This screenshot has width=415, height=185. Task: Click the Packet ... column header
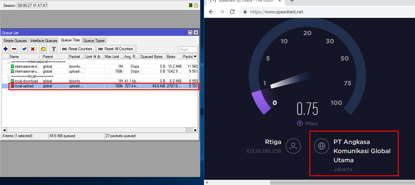[x=76, y=57]
